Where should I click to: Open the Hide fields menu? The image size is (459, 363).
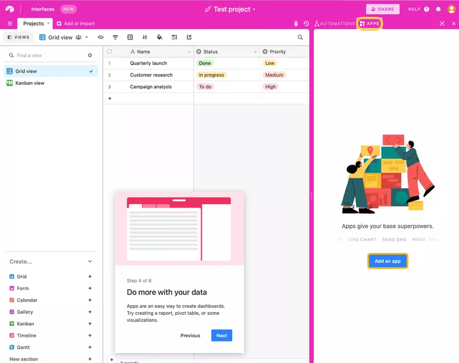coord(100,37)
